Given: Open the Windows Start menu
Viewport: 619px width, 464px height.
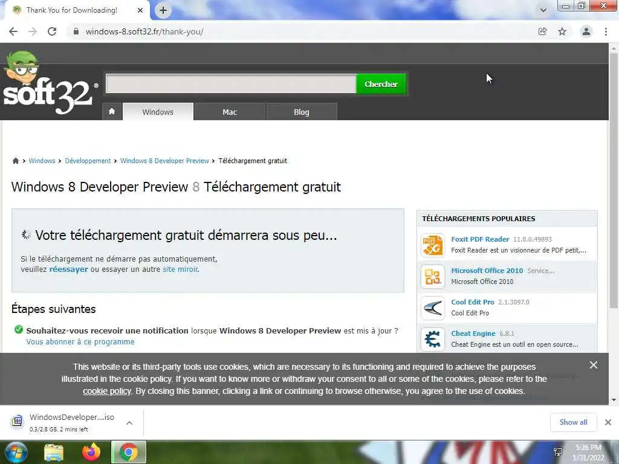Looking at the screenshot, I should [15, 452].
